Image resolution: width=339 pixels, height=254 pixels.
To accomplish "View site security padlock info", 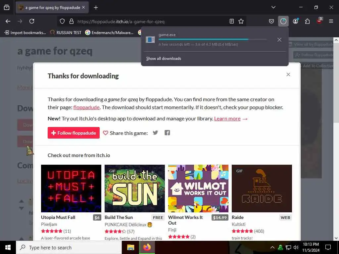I will point(72,21).
